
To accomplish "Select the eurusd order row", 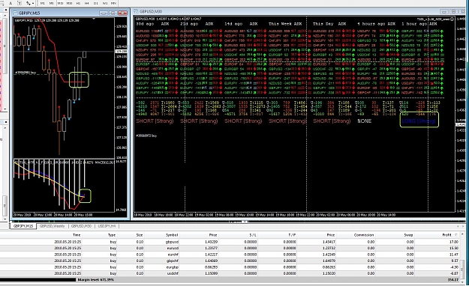I will 230,248.
